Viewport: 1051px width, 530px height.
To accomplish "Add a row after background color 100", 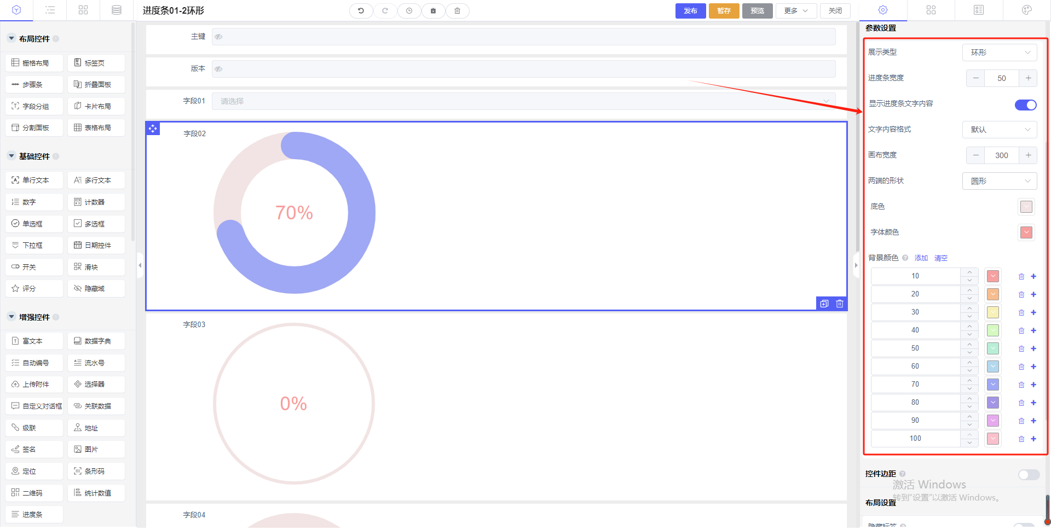I will (x=1033, y=439).
